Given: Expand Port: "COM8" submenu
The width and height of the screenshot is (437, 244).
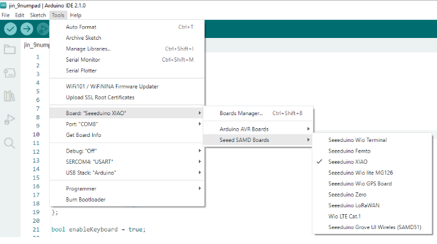Looking at the screenshot, I should (127, 124).
